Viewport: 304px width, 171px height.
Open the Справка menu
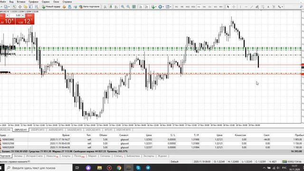click(67, 2)
